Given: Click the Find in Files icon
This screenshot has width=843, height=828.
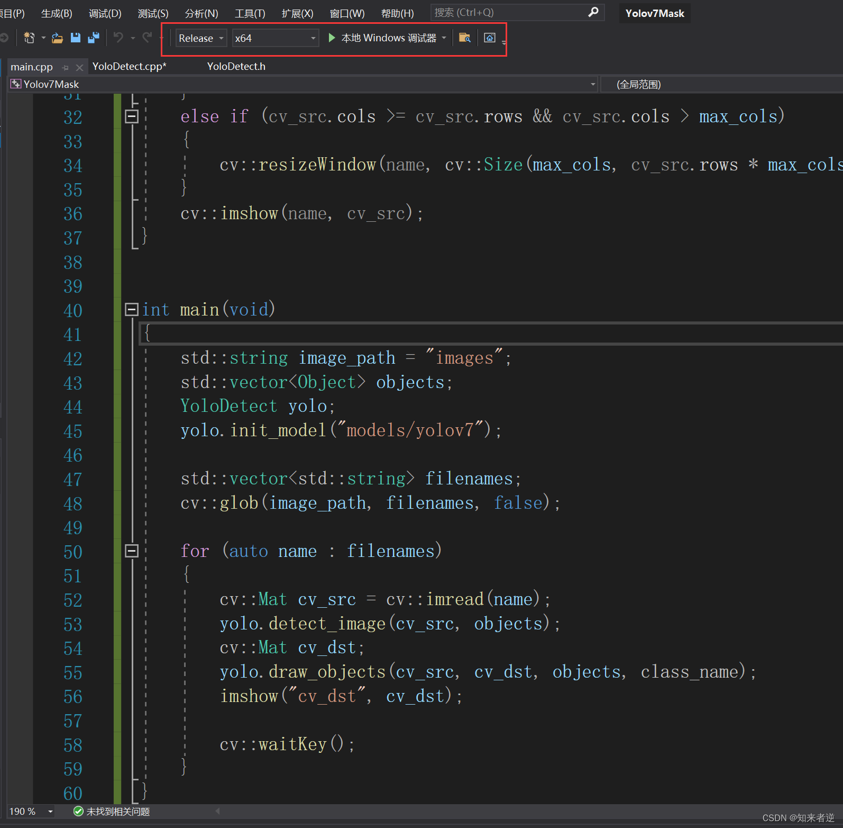Looking at the screenshot, I should tap(465, 38).
